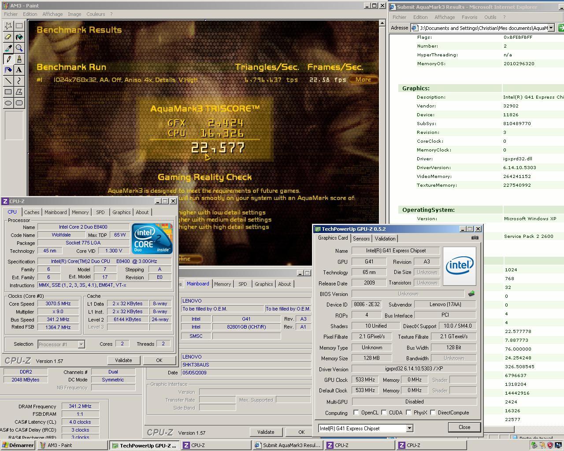This screenshot has height=451, width=564.
Task: Open the Image menu in Paint
Action: click(74, 14)
